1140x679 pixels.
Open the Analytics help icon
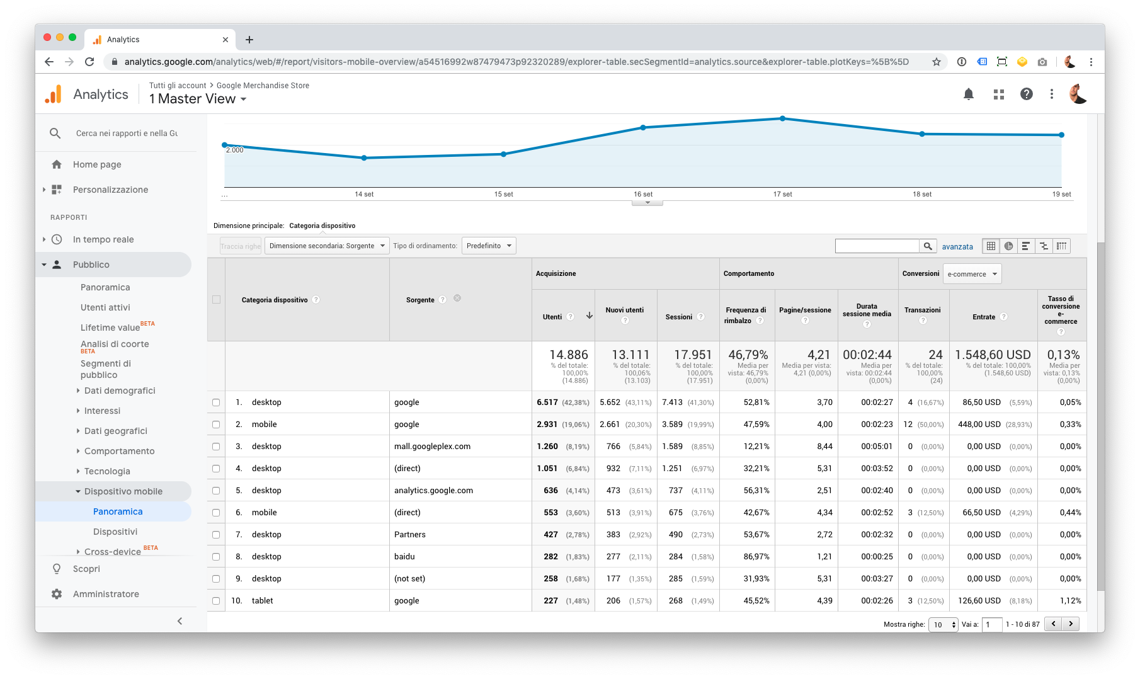tap(1027, 94)
